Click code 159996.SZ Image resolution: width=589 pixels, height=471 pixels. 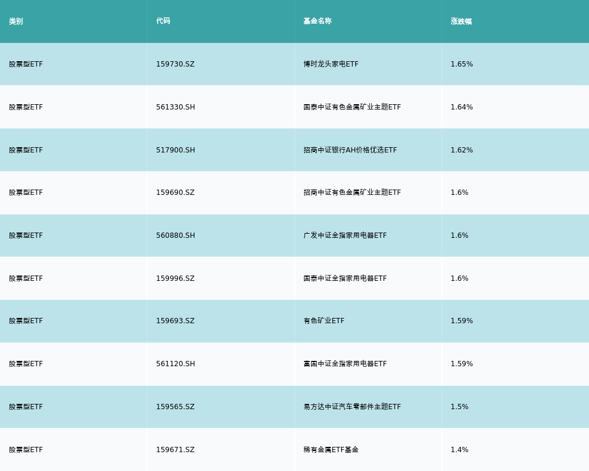click(175, 278)
